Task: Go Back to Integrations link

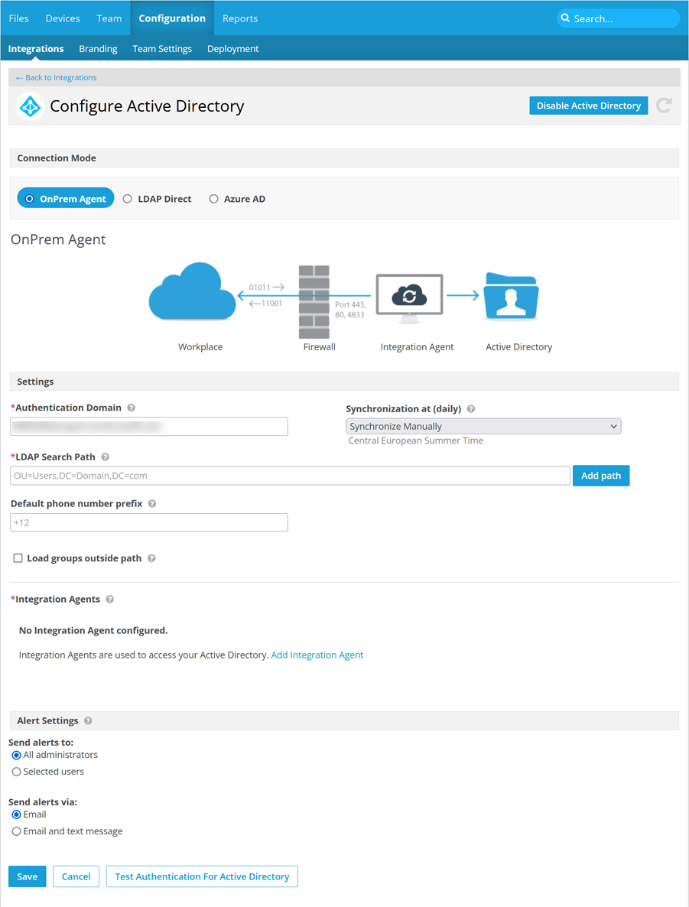Action: pos(56,77)
